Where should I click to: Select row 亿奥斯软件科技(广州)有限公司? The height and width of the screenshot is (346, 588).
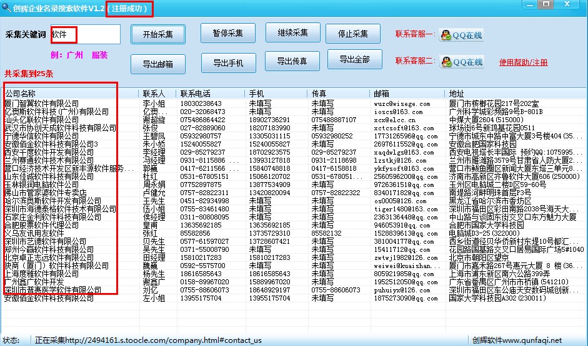(x=294, y=112)
